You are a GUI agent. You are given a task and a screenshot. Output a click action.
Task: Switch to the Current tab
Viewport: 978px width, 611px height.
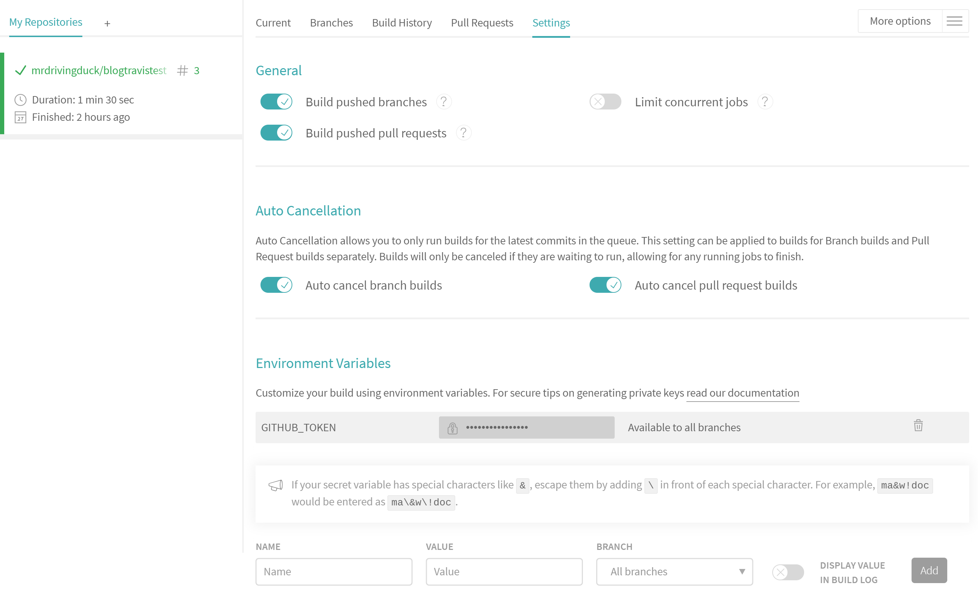coord(273,23)
